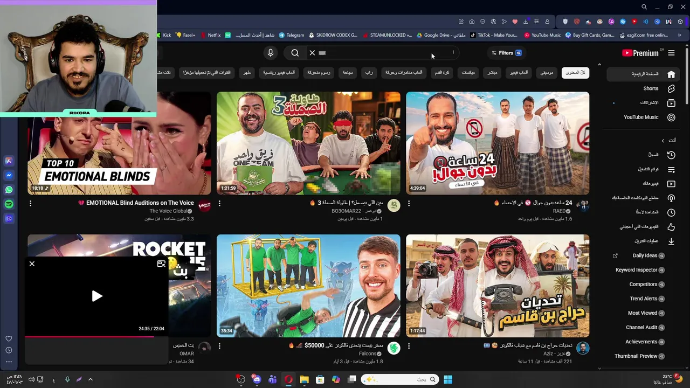The width and height of the screenshot is (690, 388).
Task: Select the 'رسوم متحركة' filter chip
Action: [319, 72]
